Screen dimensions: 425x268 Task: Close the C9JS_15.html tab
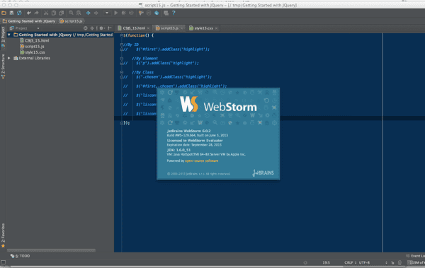(148, 28)
